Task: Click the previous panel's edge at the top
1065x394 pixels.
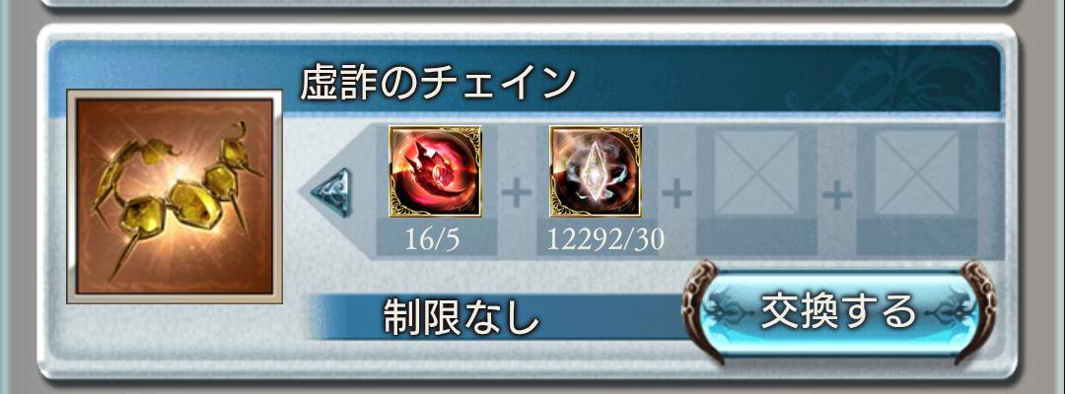Action: (x=530, y=4)
